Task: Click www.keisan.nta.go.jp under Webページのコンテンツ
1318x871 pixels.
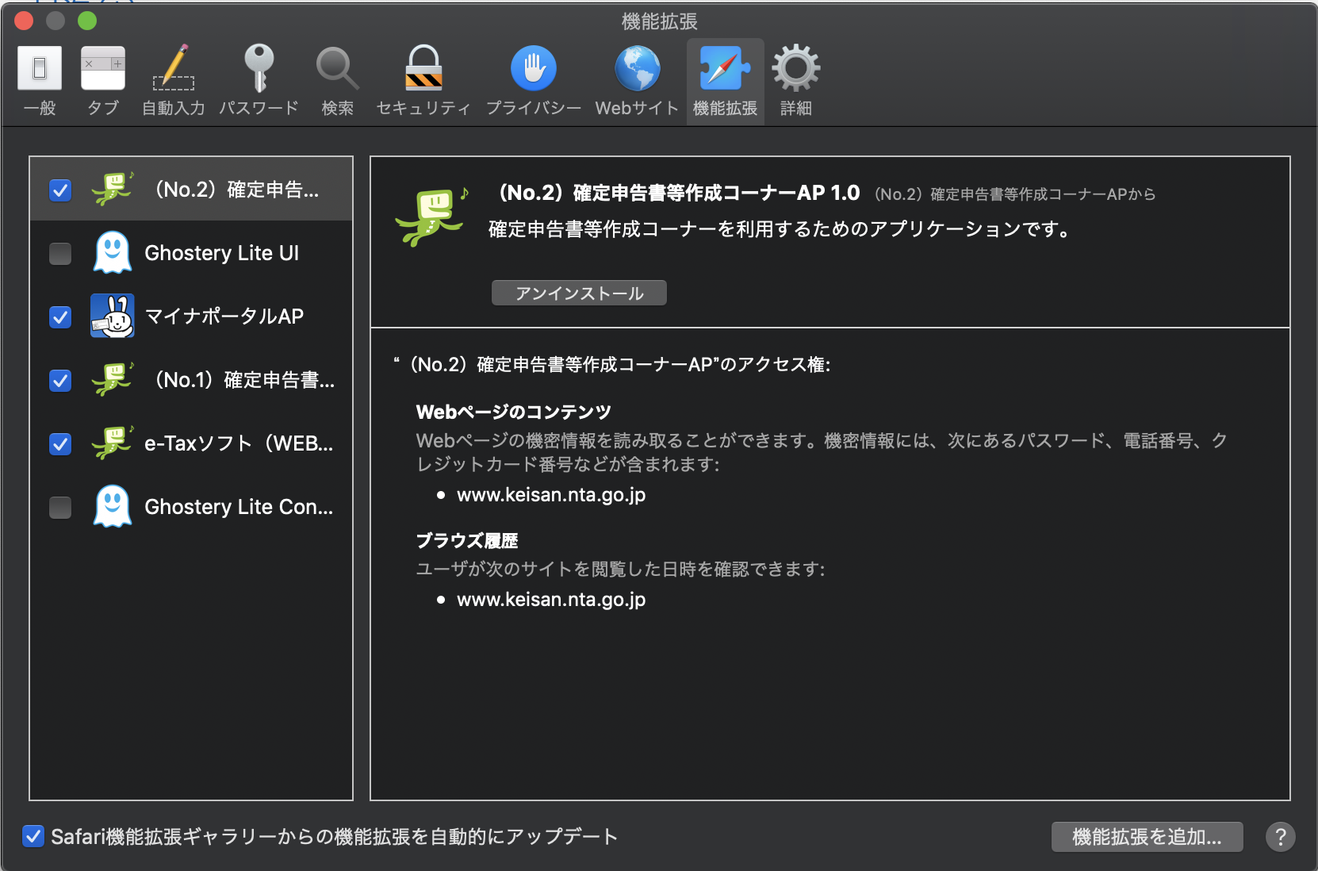Action: pyautogui.click(x=551, y=495)
